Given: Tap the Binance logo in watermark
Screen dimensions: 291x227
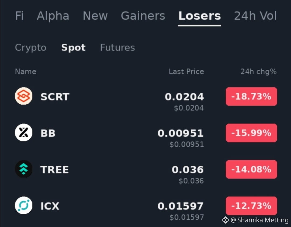Looking at the screenshot, I should (x=226, y=220).
